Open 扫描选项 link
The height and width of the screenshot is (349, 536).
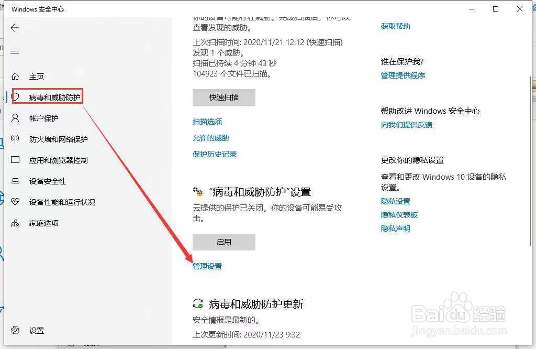(207, 122)
